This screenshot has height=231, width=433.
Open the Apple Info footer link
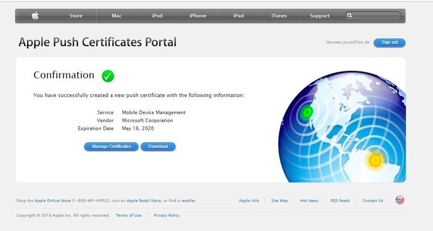(x=249, y=201)
